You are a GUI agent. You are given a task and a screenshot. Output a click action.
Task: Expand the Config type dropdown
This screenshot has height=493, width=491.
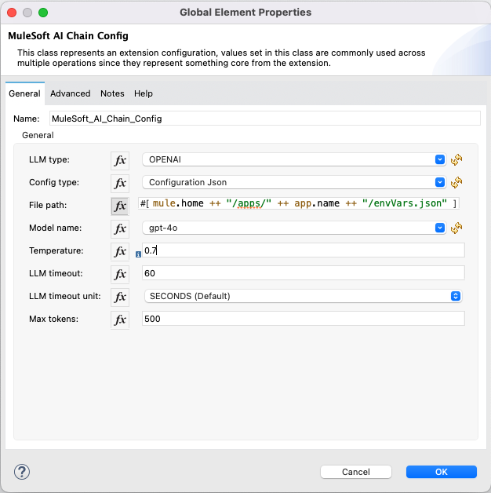coord(293,183)
